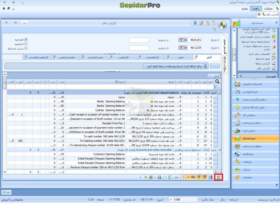The width and height of the screenshot is (280, 203).
Task: Select the معین/تفصیلی tab
Action: pyautogui.click(x=93, y=57)
